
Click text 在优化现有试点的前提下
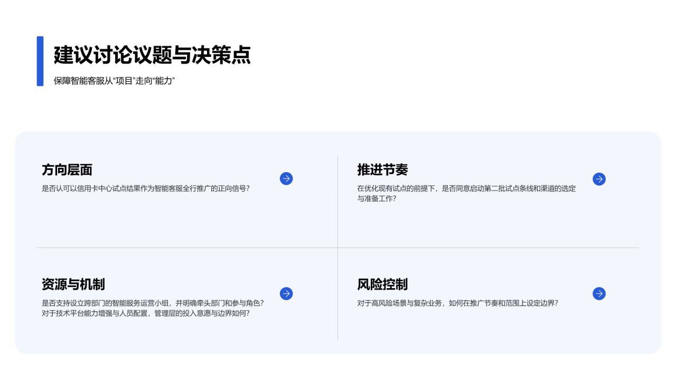(x=395, y=188)
